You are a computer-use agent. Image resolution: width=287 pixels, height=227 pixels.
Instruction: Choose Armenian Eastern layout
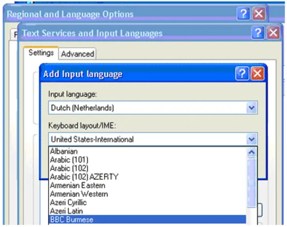(x=78, y=185)
